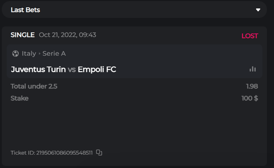The width and height of the screenshot is (274, 168).
Task: Click the LOST bet status label
Action: coord(250,36)
